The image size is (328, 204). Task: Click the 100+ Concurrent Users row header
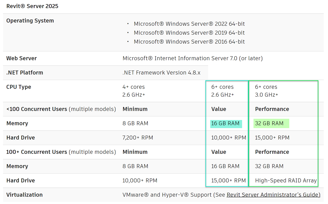pos(61,152)
